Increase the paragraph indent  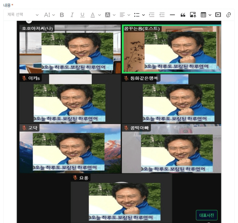pyautogui.click(x=152, y=15)
